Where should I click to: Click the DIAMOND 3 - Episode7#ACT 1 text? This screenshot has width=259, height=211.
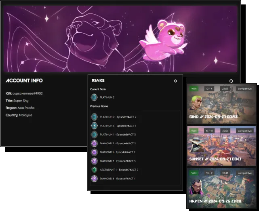pos(118,179)
